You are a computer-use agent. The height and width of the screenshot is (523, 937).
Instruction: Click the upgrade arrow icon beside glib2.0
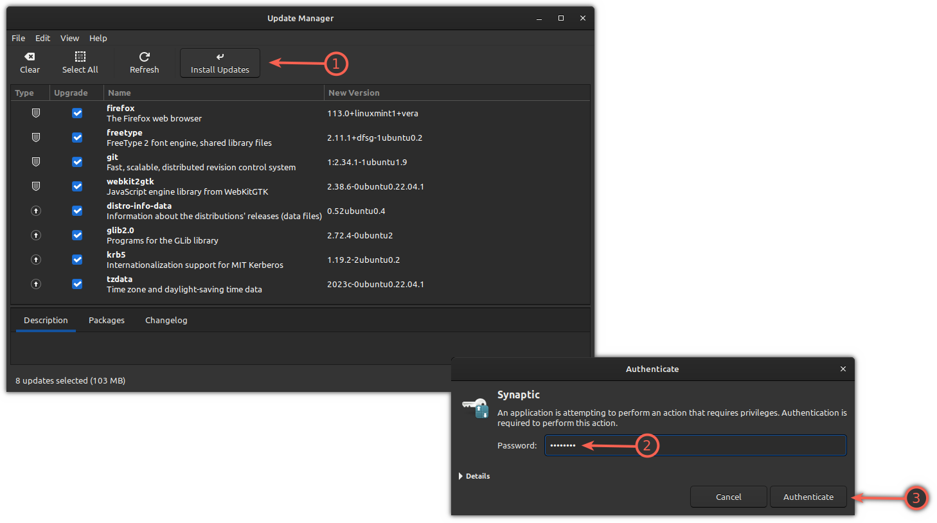coord(35,235)
